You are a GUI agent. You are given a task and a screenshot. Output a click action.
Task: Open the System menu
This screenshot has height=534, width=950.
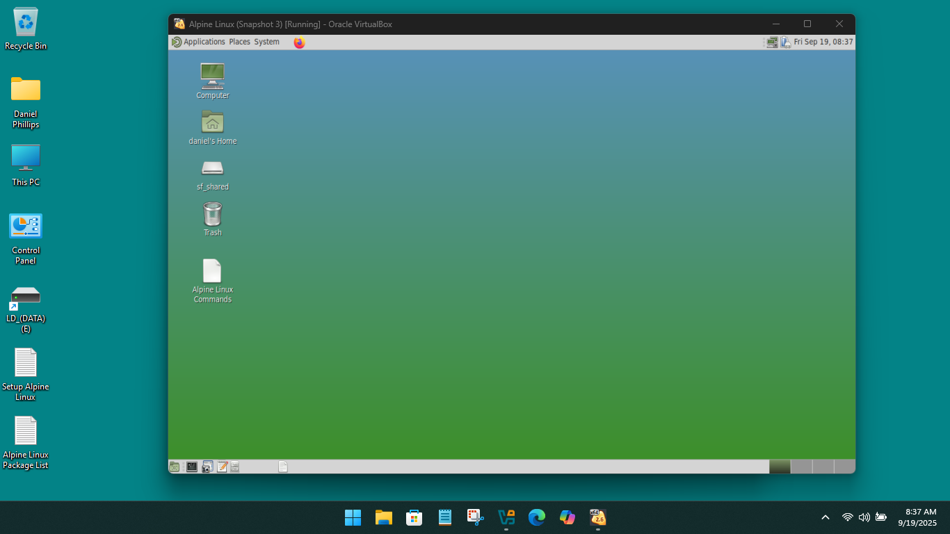266,42
